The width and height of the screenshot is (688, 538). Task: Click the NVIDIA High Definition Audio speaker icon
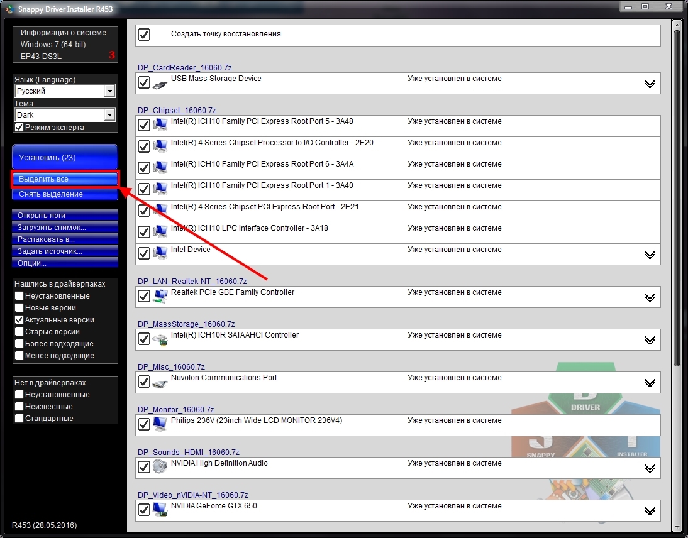[160, 466]
